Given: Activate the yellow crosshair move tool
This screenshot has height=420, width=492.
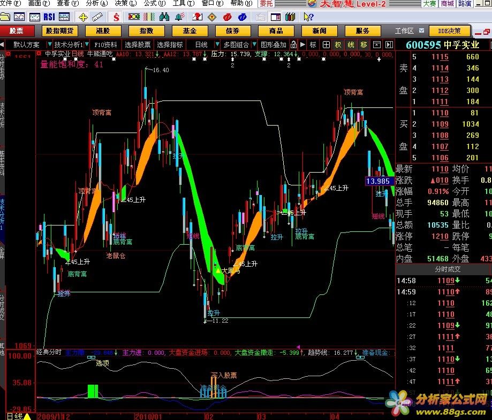Looking at the screenshot, I should (83, 17).
